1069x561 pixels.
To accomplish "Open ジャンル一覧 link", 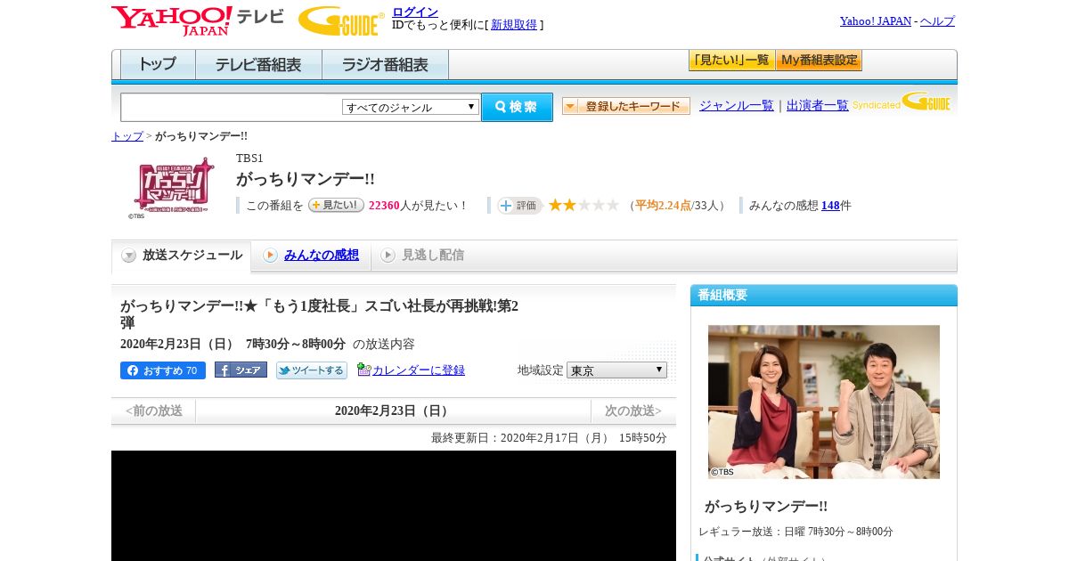I will pyautogui.click(x=737, y=105).
